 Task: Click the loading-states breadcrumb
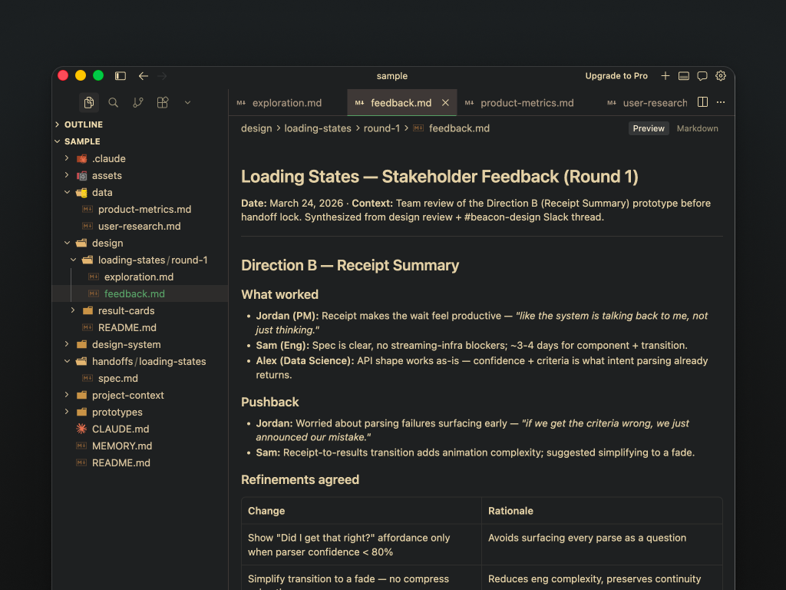[318, 128]
